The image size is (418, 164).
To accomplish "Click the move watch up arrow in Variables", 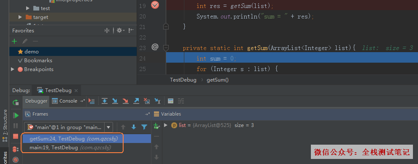I will tap(156, 147).
